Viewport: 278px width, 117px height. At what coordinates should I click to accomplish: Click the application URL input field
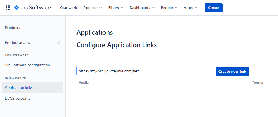click(145, 71)
